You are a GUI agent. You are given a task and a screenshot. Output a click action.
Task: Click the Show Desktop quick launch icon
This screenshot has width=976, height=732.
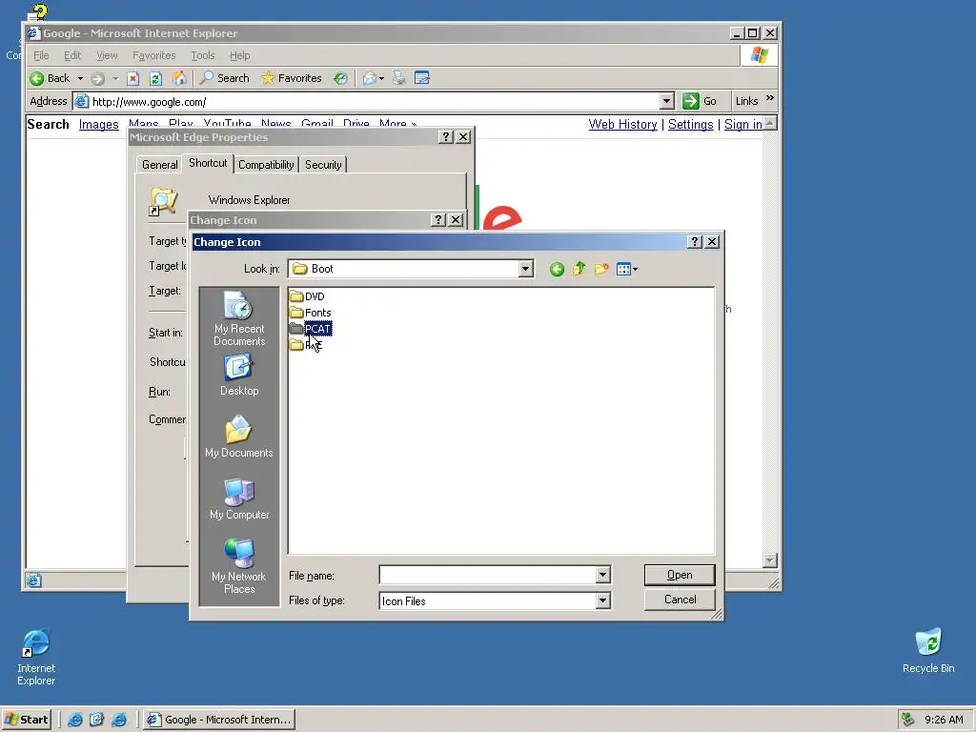tap(96, 720)
